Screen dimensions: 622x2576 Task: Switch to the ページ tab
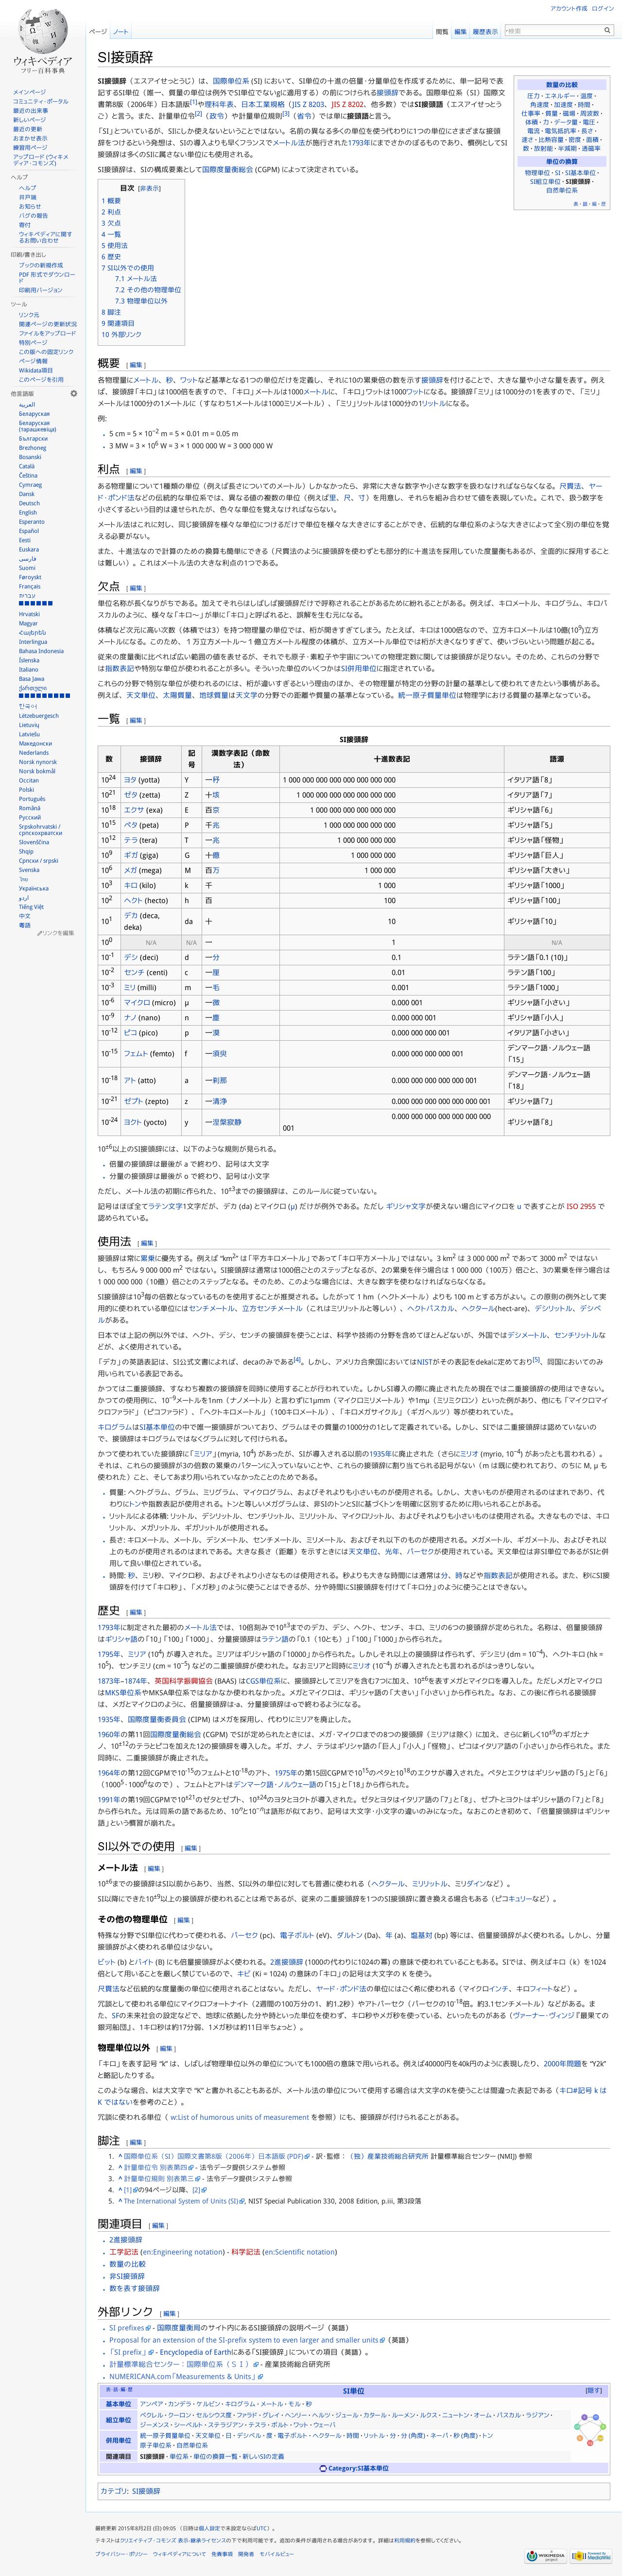(98, 32)
